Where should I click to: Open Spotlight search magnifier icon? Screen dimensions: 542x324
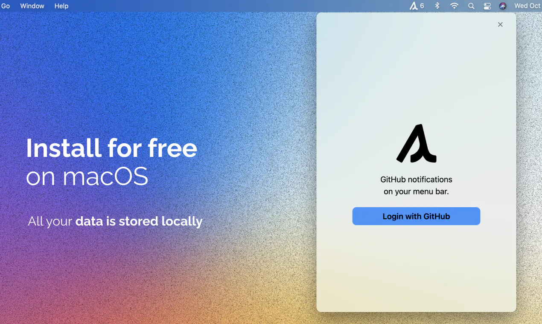coord(471,6)
